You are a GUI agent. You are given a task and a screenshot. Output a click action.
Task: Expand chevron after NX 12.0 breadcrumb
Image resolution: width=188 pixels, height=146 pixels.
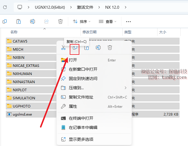click(126, 7)
